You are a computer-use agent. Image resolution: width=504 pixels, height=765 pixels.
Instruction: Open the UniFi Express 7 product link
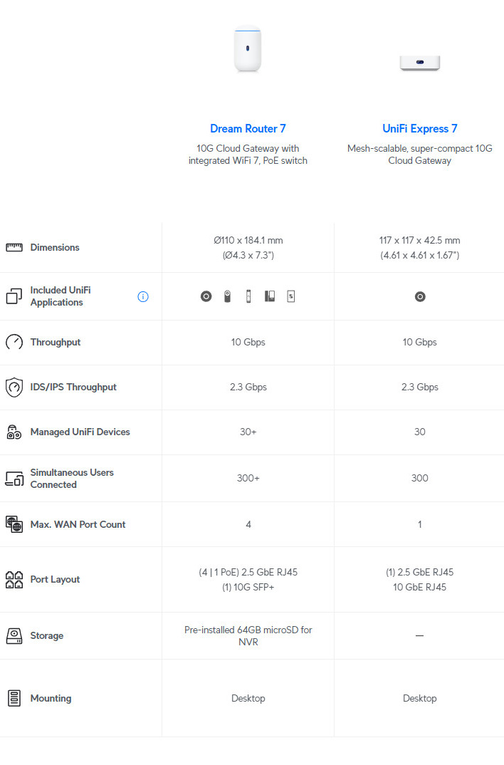[x=420, y=128]
